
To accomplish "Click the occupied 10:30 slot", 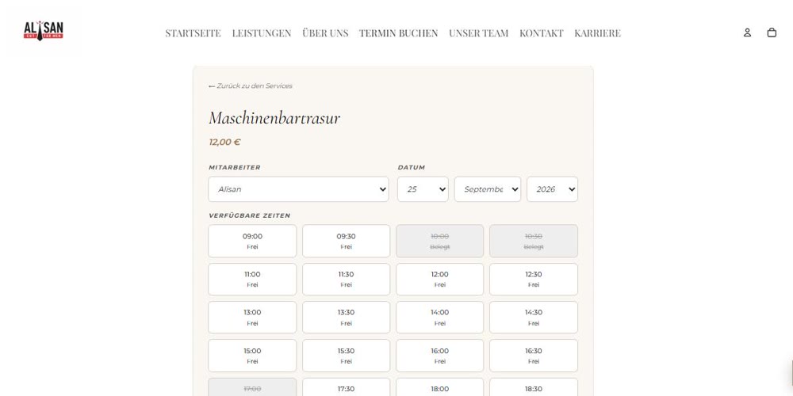I will (534, 241).
